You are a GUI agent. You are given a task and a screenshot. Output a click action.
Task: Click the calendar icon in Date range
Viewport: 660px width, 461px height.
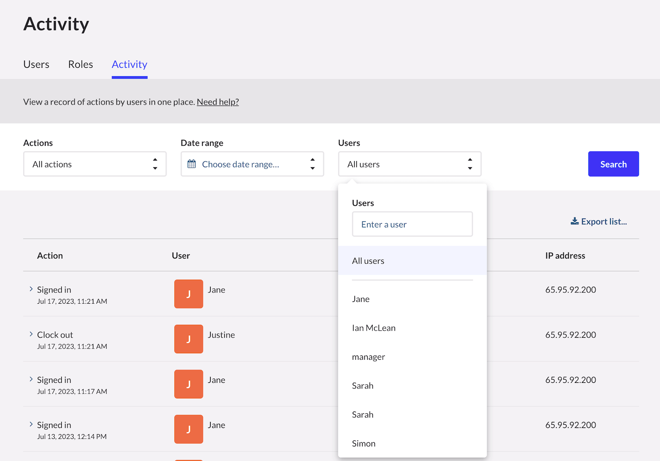pyautogui.click(x=191, y=164)
